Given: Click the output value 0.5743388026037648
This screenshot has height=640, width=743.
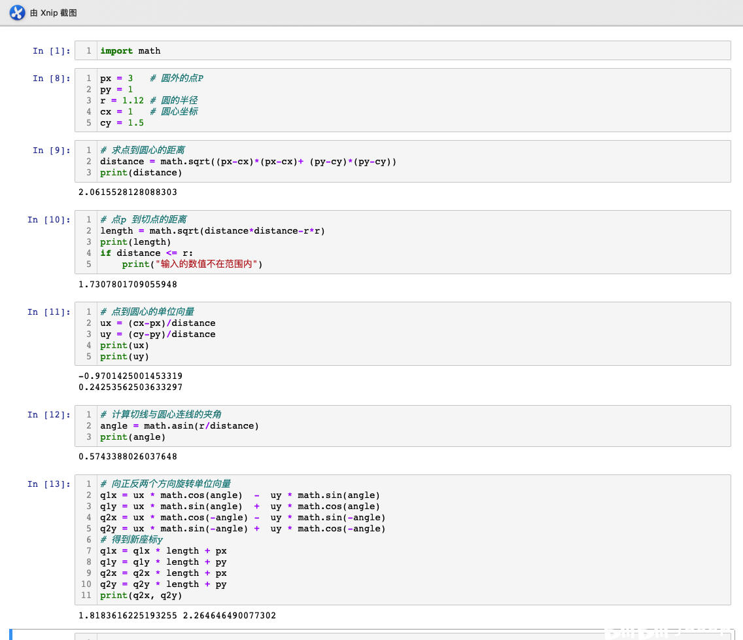Looking at the screenshot, I should 128,457.
